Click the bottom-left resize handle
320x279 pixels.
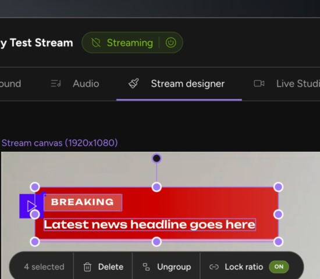click(35, 242)
